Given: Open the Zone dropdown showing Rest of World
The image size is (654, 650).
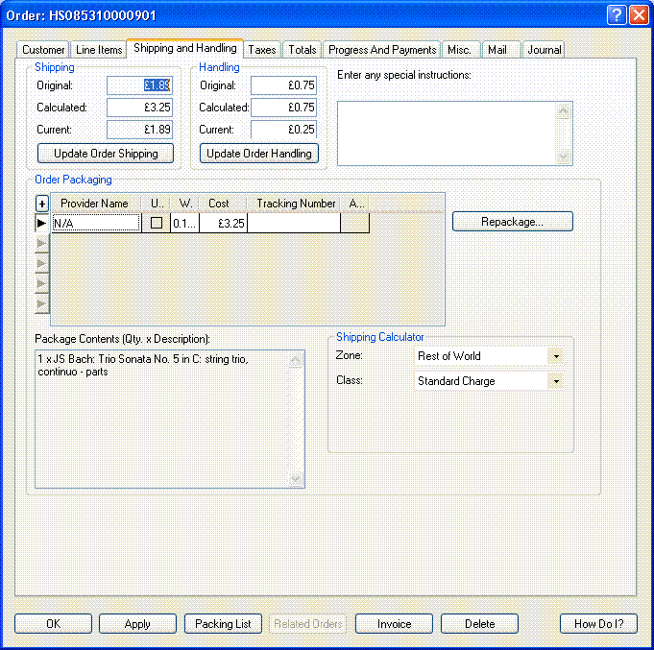Looking at the screenshot, I should pos(555,356).
